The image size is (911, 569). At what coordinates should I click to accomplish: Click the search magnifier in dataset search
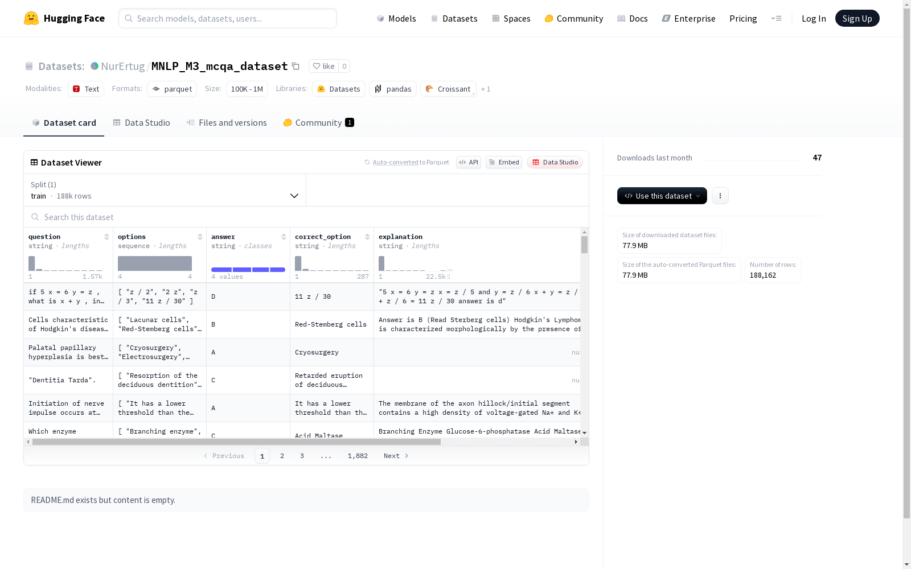point(35,217)
